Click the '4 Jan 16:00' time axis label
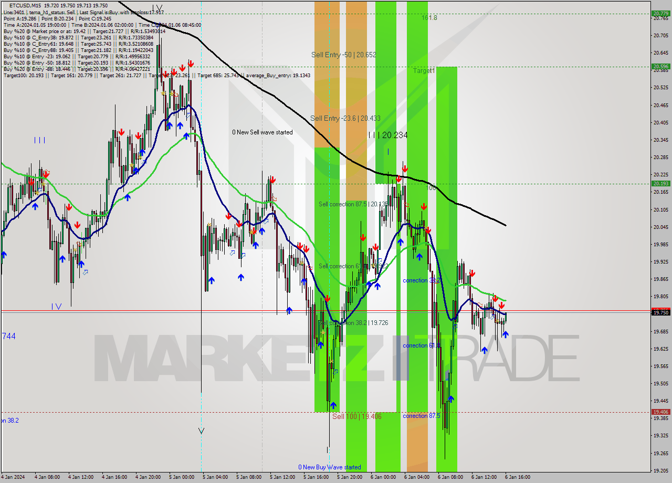672x483 pixels. tap(115, 477)
